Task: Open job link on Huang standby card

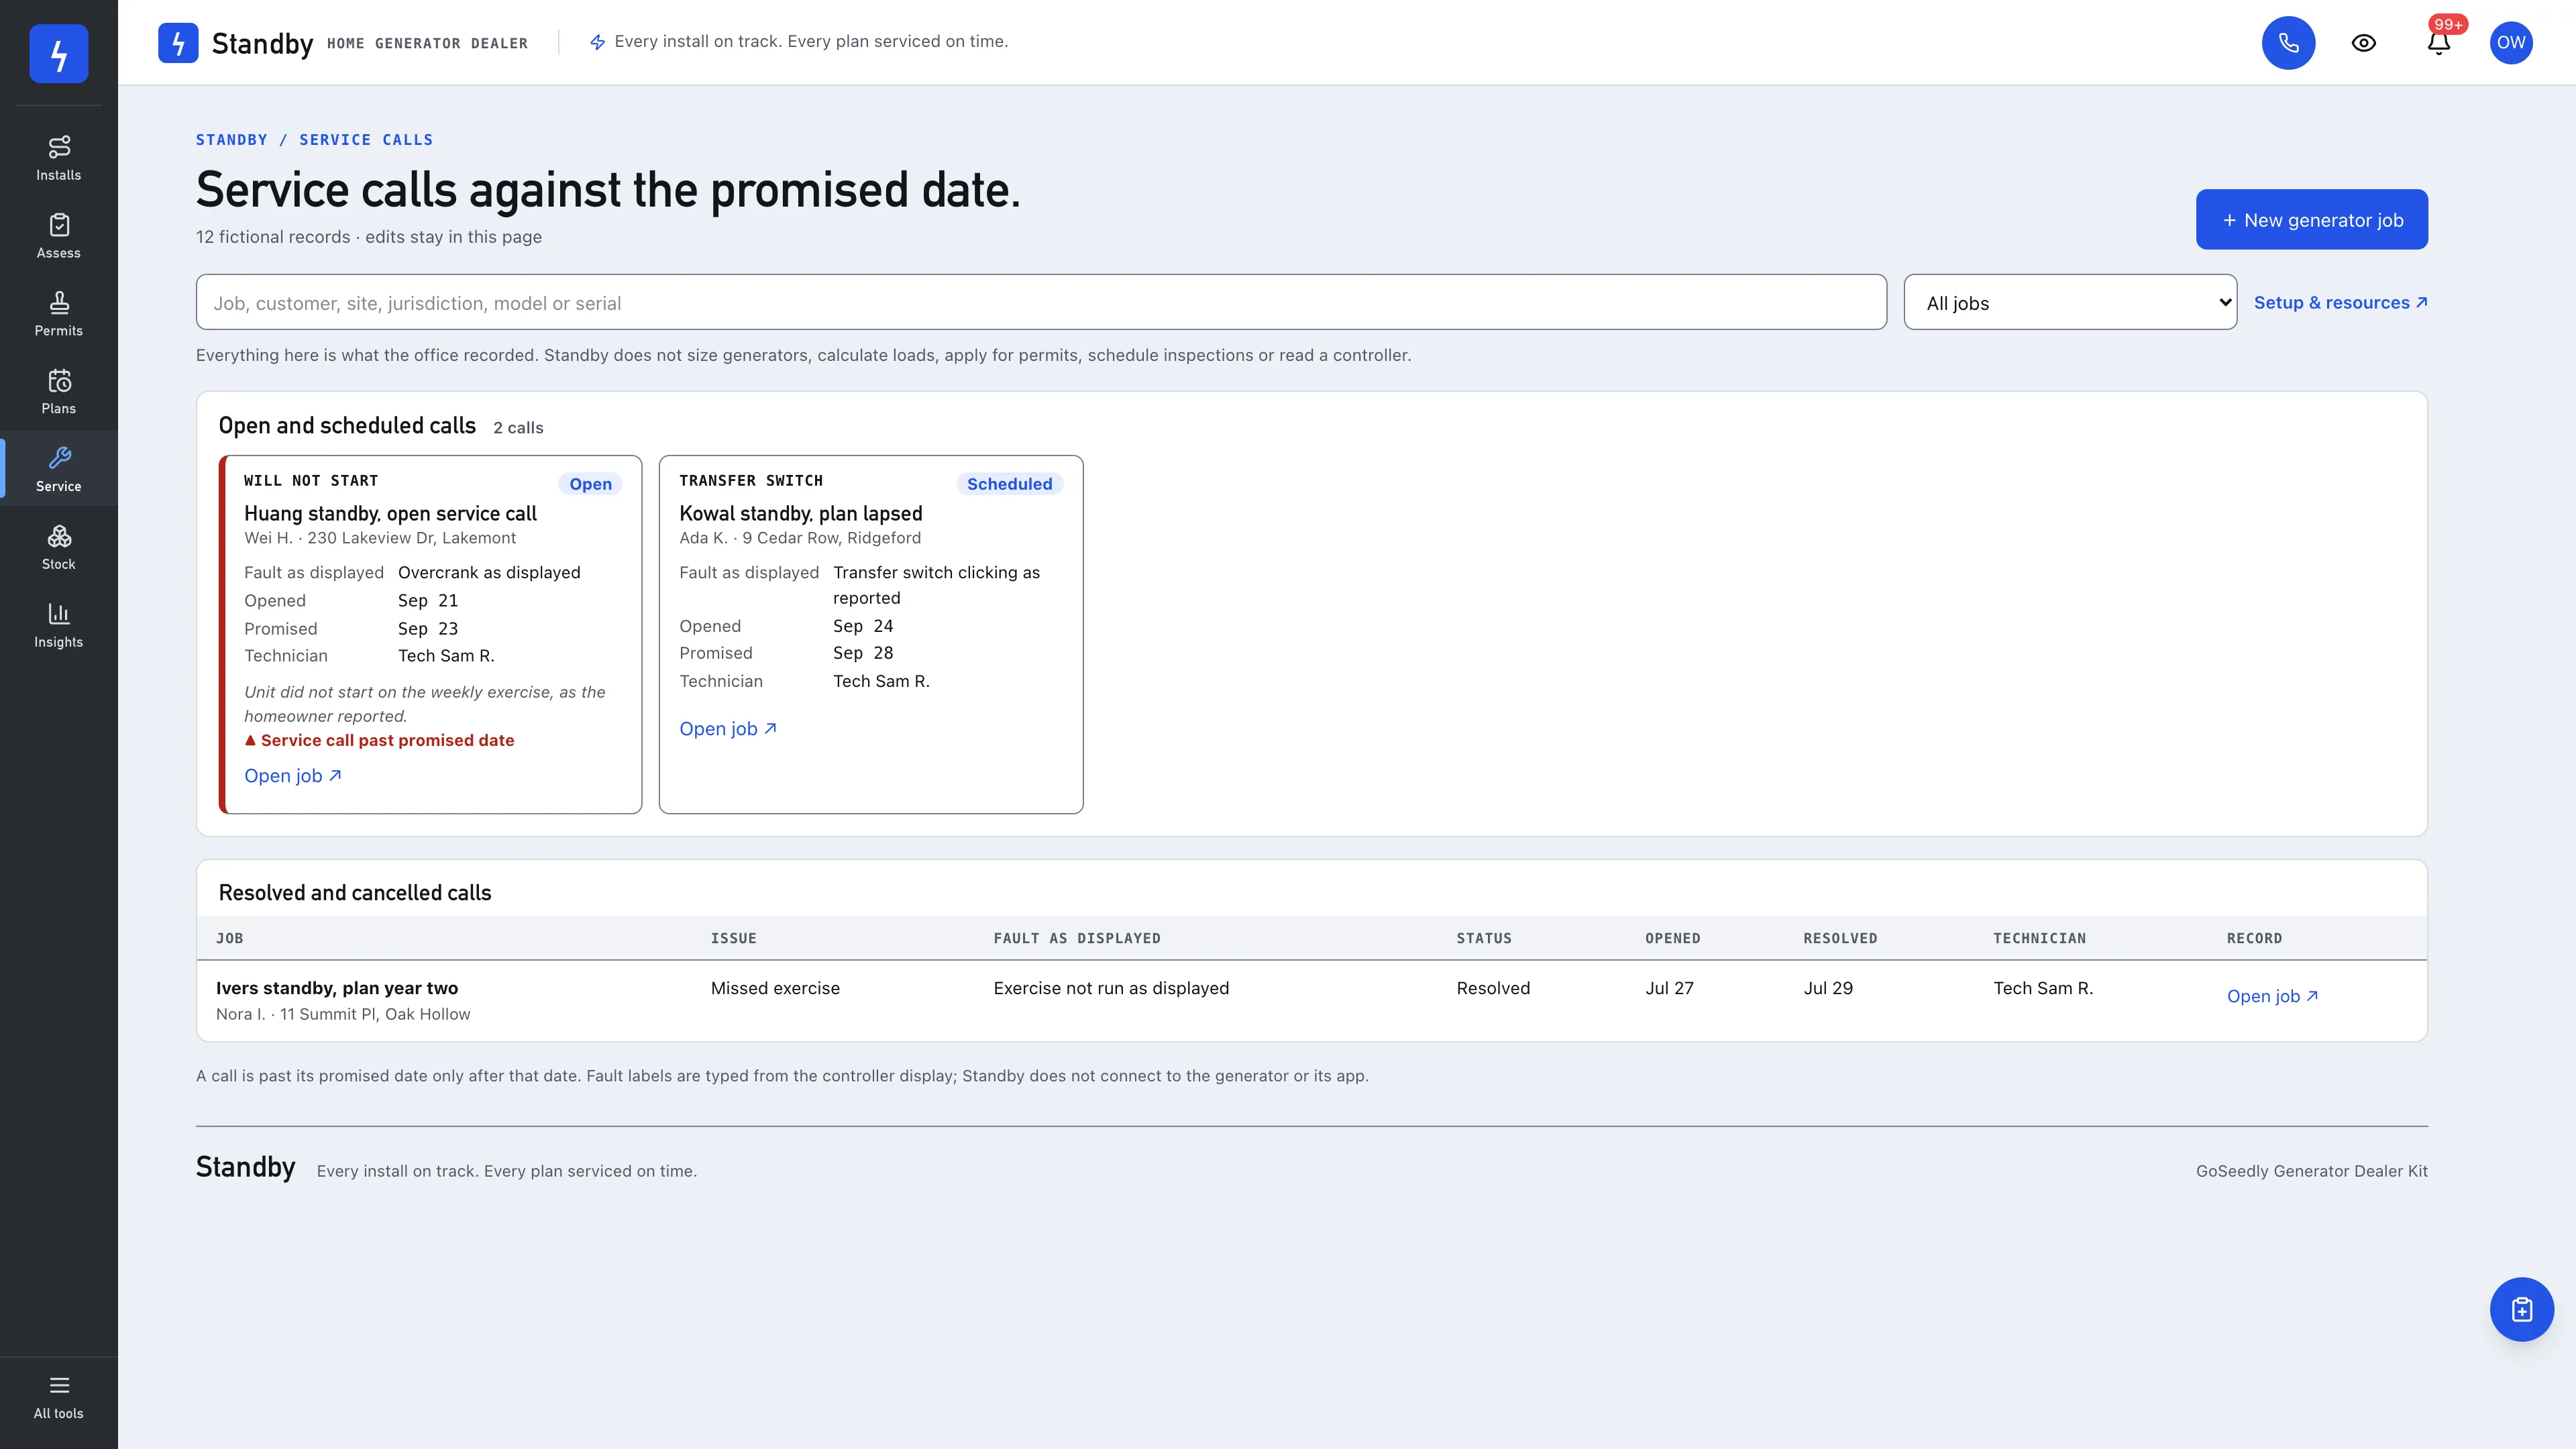Action: 293,776
